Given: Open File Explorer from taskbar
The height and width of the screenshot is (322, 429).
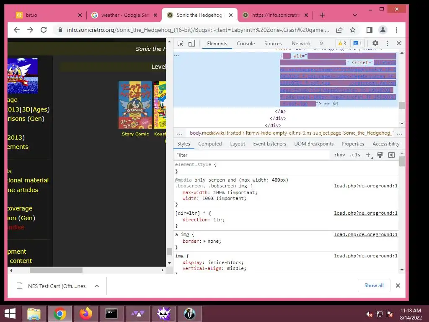Looking at the screenshot, I should click(x=34, y=314).
